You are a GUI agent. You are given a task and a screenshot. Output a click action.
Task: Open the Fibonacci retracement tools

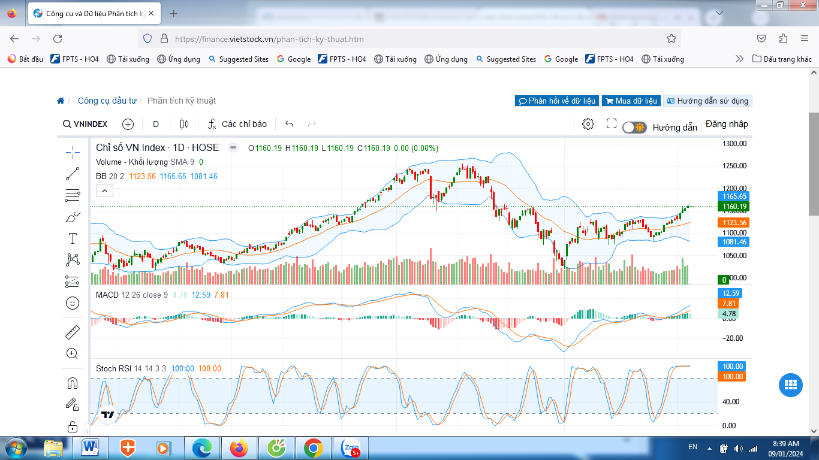73,195
